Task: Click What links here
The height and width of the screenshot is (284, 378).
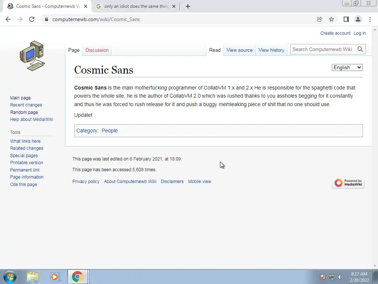Action: click(25, 141)
